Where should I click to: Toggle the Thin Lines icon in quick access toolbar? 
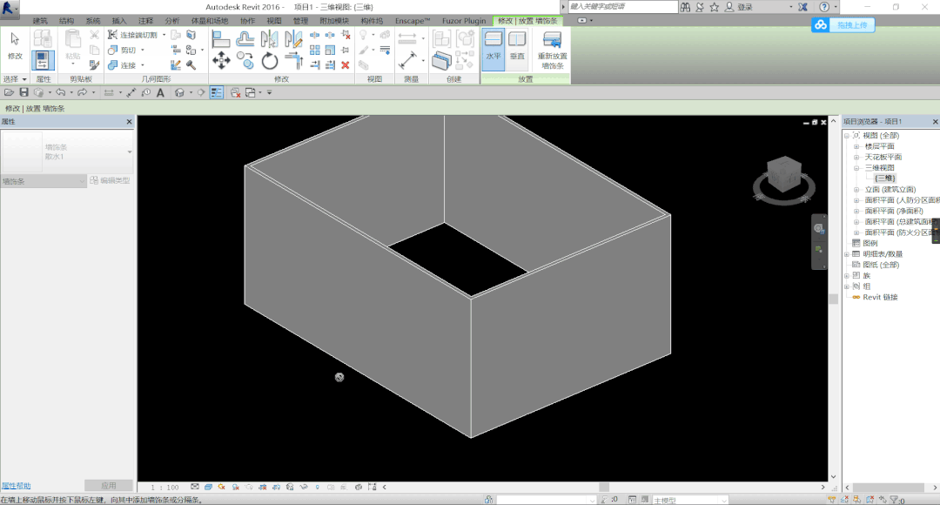217,92
